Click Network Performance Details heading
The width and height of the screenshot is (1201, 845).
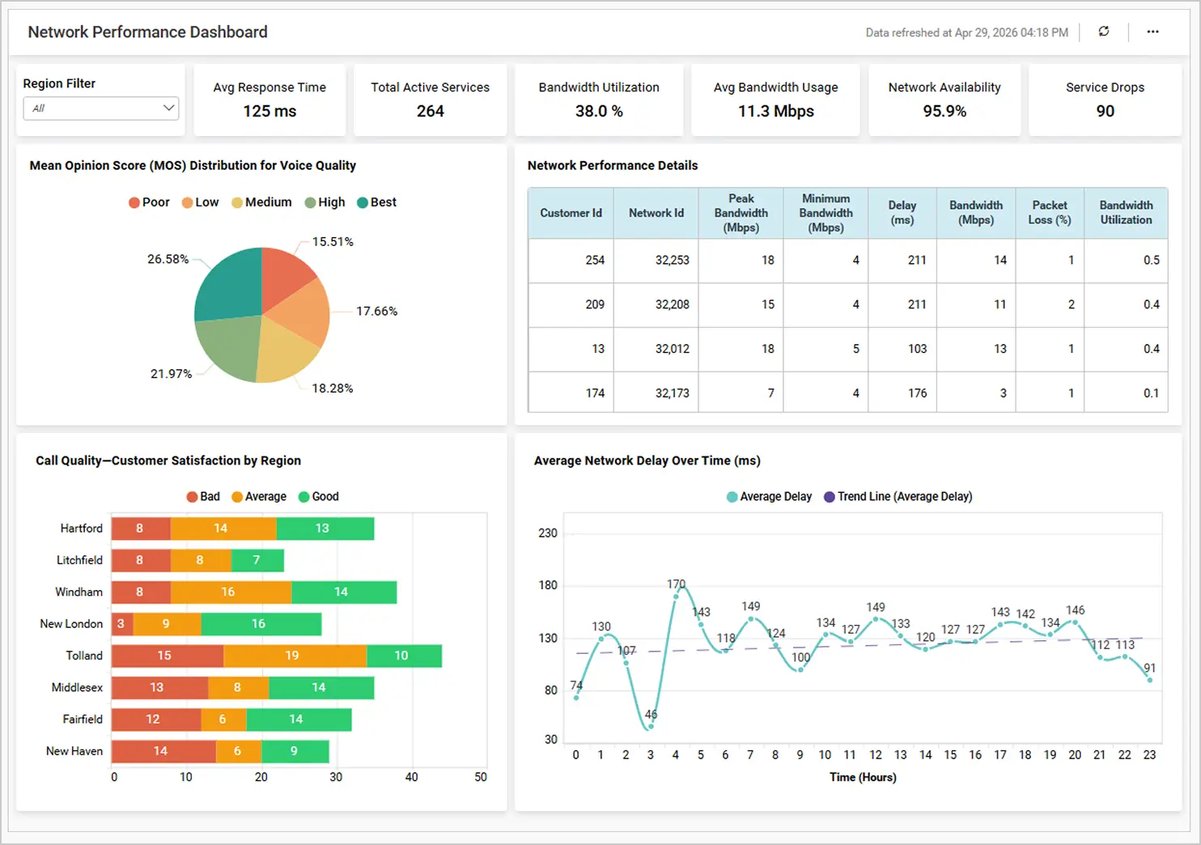tap(613, 165)
